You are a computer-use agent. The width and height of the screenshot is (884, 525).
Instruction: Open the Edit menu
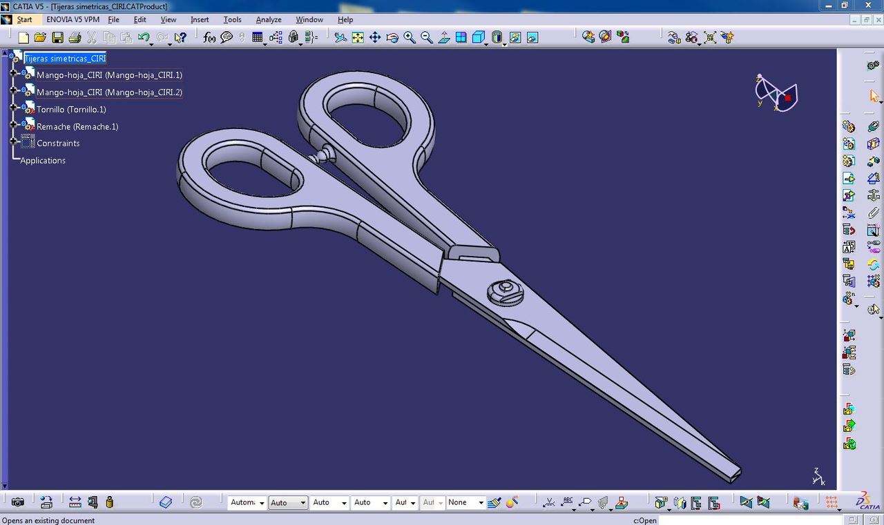click(x=140, y=19)
